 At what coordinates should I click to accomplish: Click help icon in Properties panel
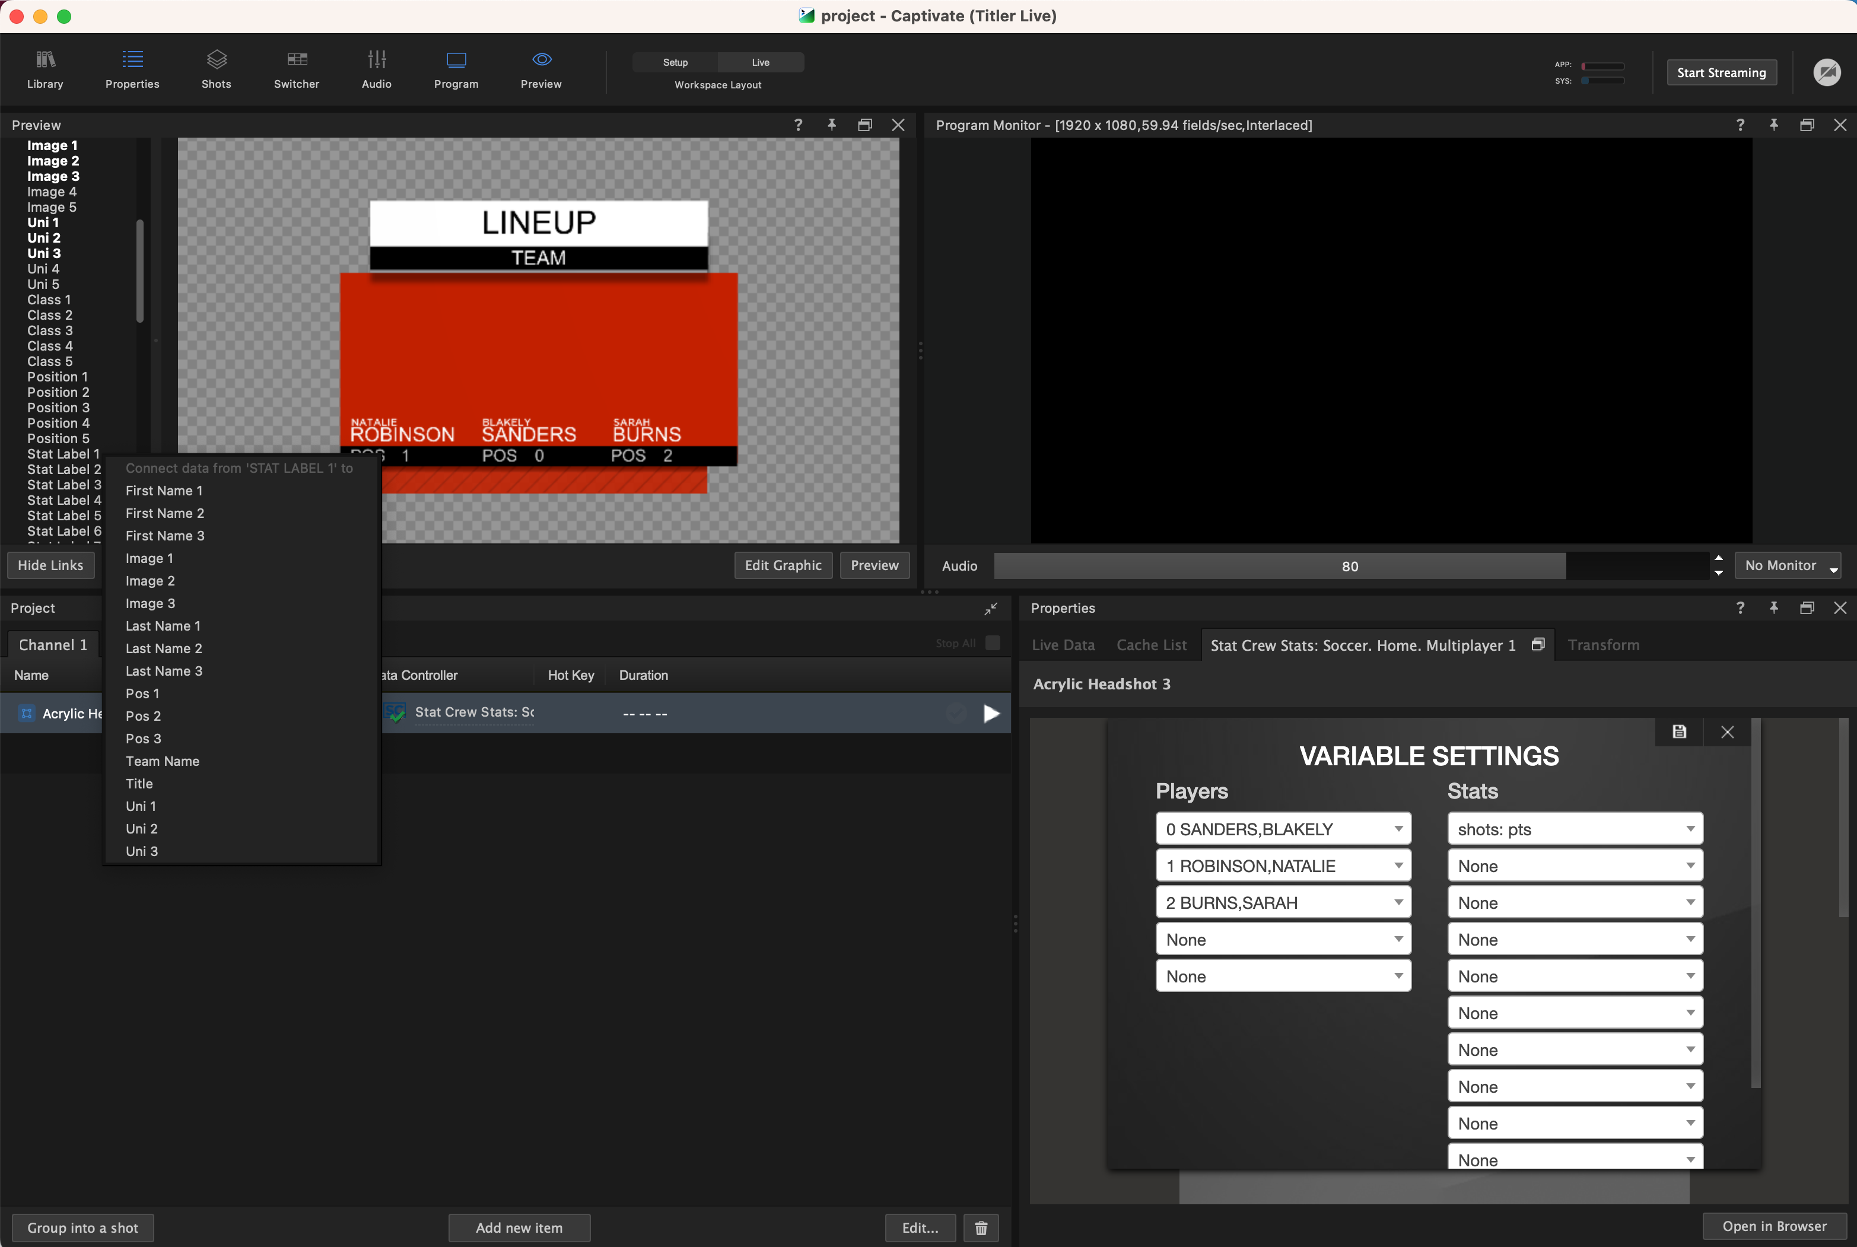click(1740, 607)
